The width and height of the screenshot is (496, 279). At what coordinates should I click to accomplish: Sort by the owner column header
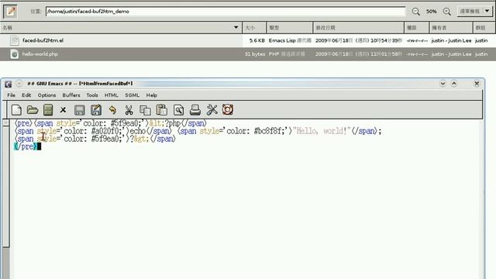click(x=451, y=28)
